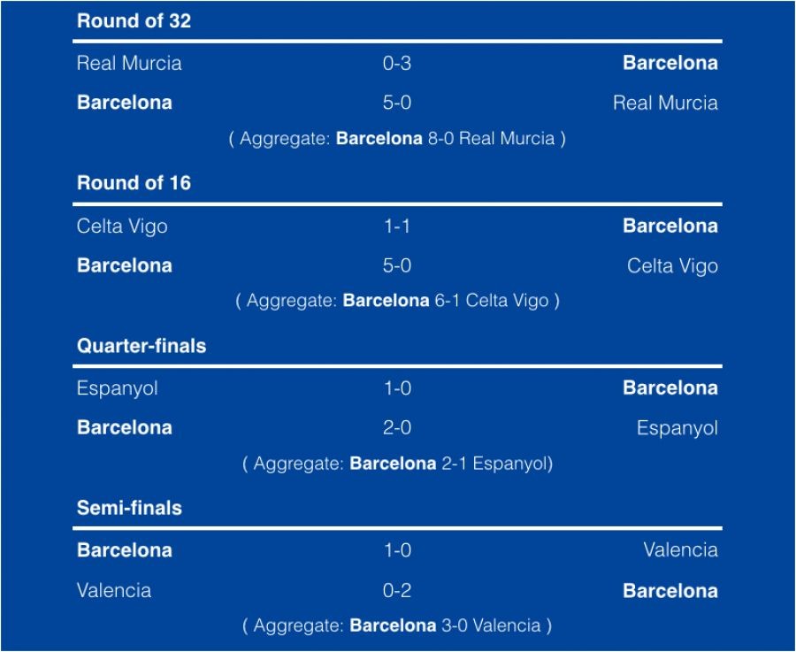This screenshot has height=652, width=796.
Task: Click Espanyol in the 1-0 row
Action: click(x=118, y=388)
